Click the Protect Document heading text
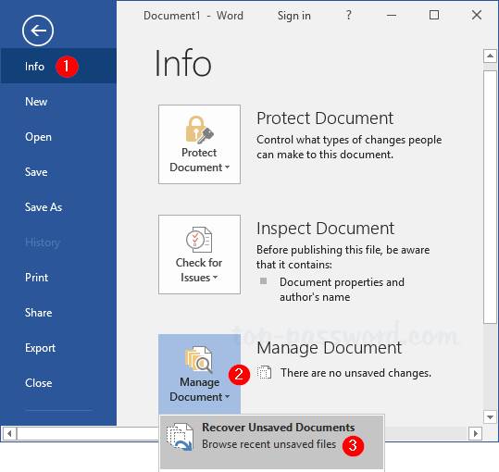Image resolution: width=499 pixels, height=472 pixels. point(325,118)
